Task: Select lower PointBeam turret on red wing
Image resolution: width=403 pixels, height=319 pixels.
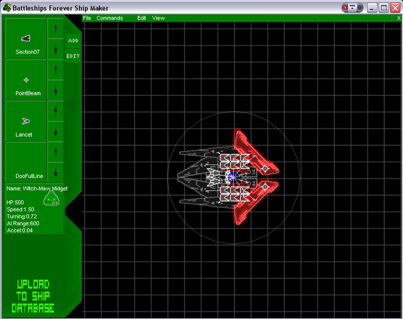Action: click(265, 187)
